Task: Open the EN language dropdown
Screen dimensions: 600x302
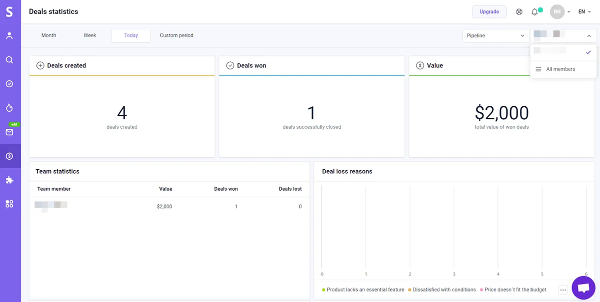Action: click(x=583, y=11)
